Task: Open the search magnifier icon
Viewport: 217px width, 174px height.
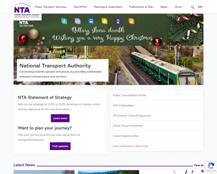Action: (x=192, y=7)
